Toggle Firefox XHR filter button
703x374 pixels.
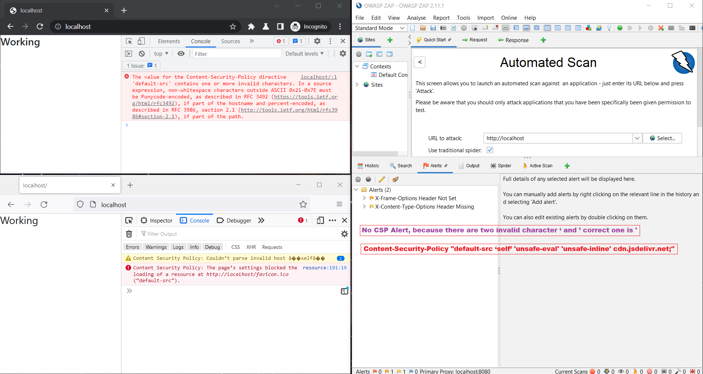(251, 247)
